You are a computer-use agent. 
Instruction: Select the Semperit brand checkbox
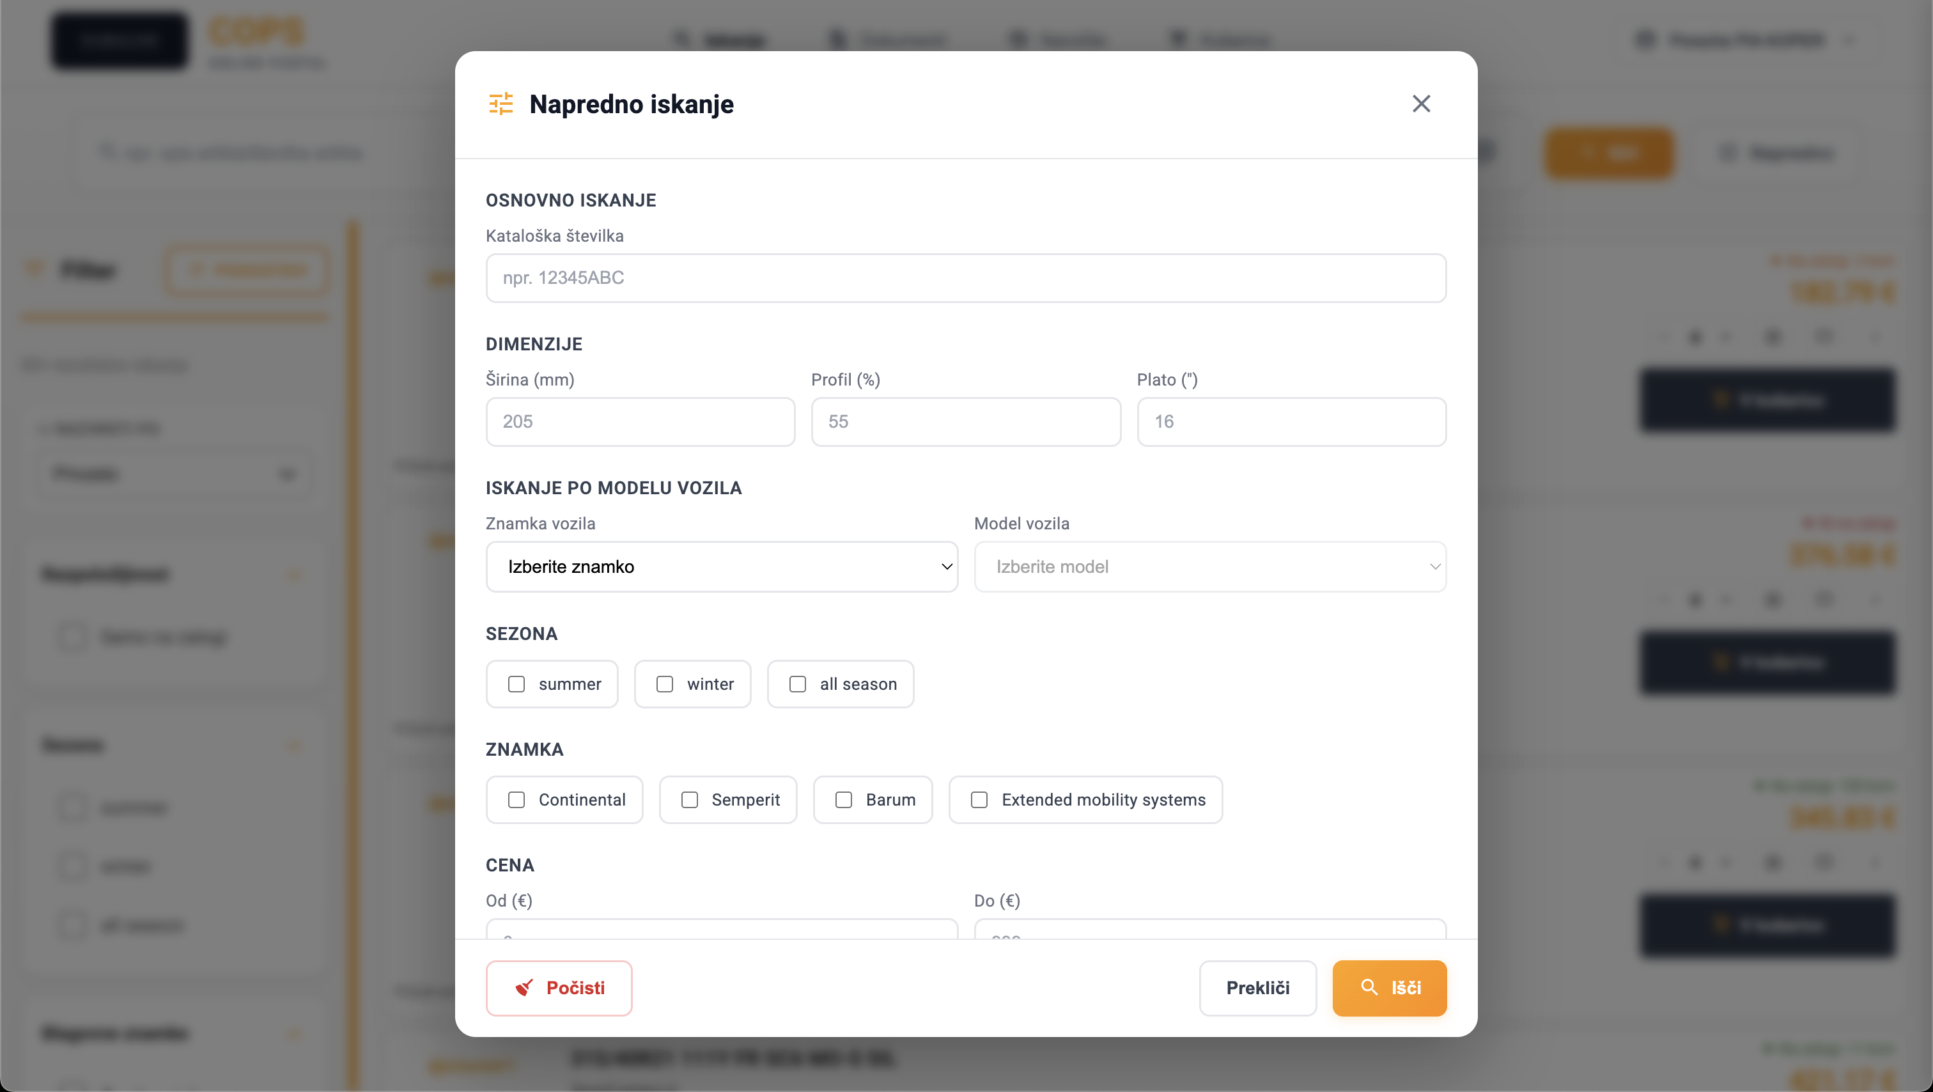tap(690, 799)
